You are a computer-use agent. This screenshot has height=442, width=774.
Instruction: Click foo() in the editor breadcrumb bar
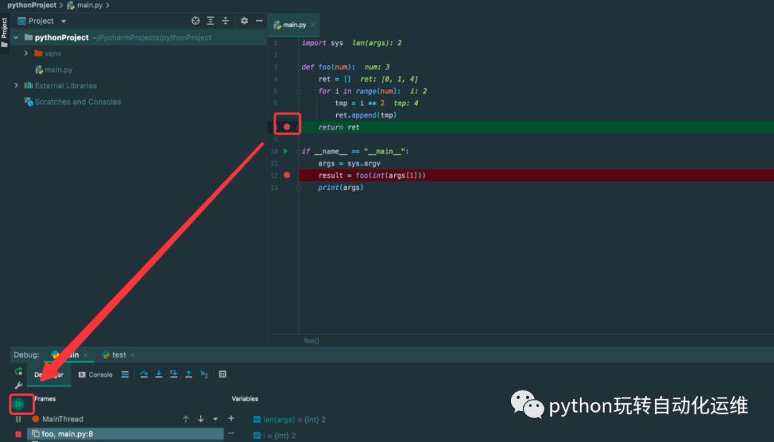pyautogui.click(x=312, y=340)
